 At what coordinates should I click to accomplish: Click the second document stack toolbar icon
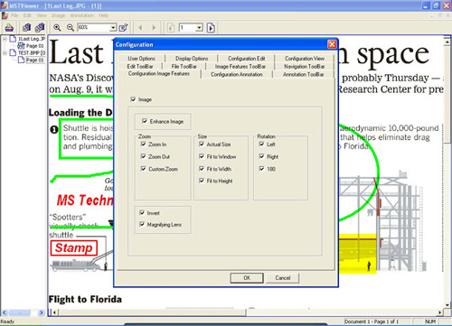coord(40,28)
